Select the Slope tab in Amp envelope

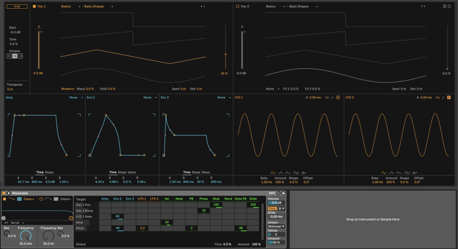(49, 172)
